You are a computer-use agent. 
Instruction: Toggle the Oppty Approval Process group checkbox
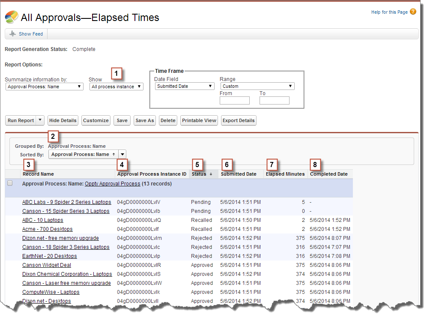tap(10, 183)
